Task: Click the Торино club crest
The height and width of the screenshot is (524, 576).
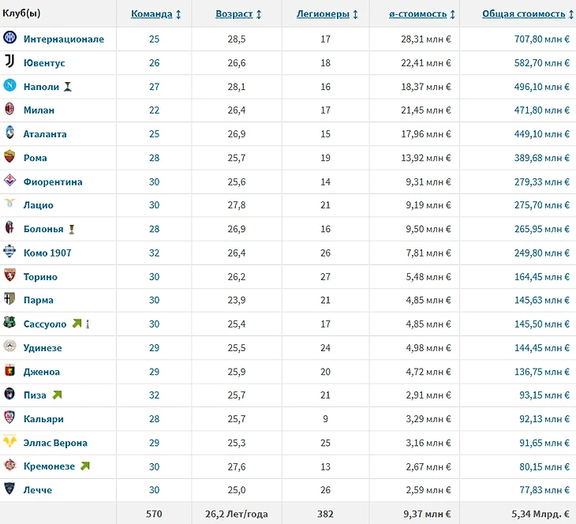Action: coord(10,275)
